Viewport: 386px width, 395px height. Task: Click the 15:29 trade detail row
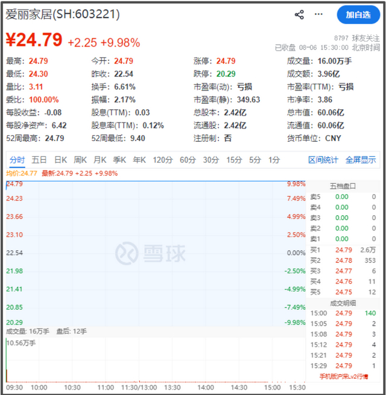click(343, 366)
